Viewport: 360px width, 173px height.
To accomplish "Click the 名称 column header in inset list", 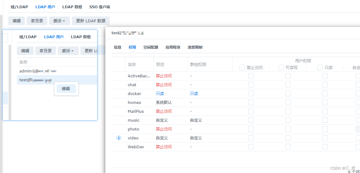I will (x=23, y=62).
